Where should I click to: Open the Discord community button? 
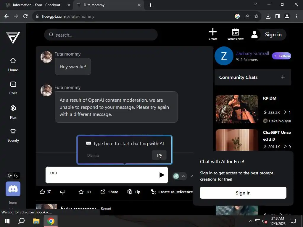coord(13,189)
